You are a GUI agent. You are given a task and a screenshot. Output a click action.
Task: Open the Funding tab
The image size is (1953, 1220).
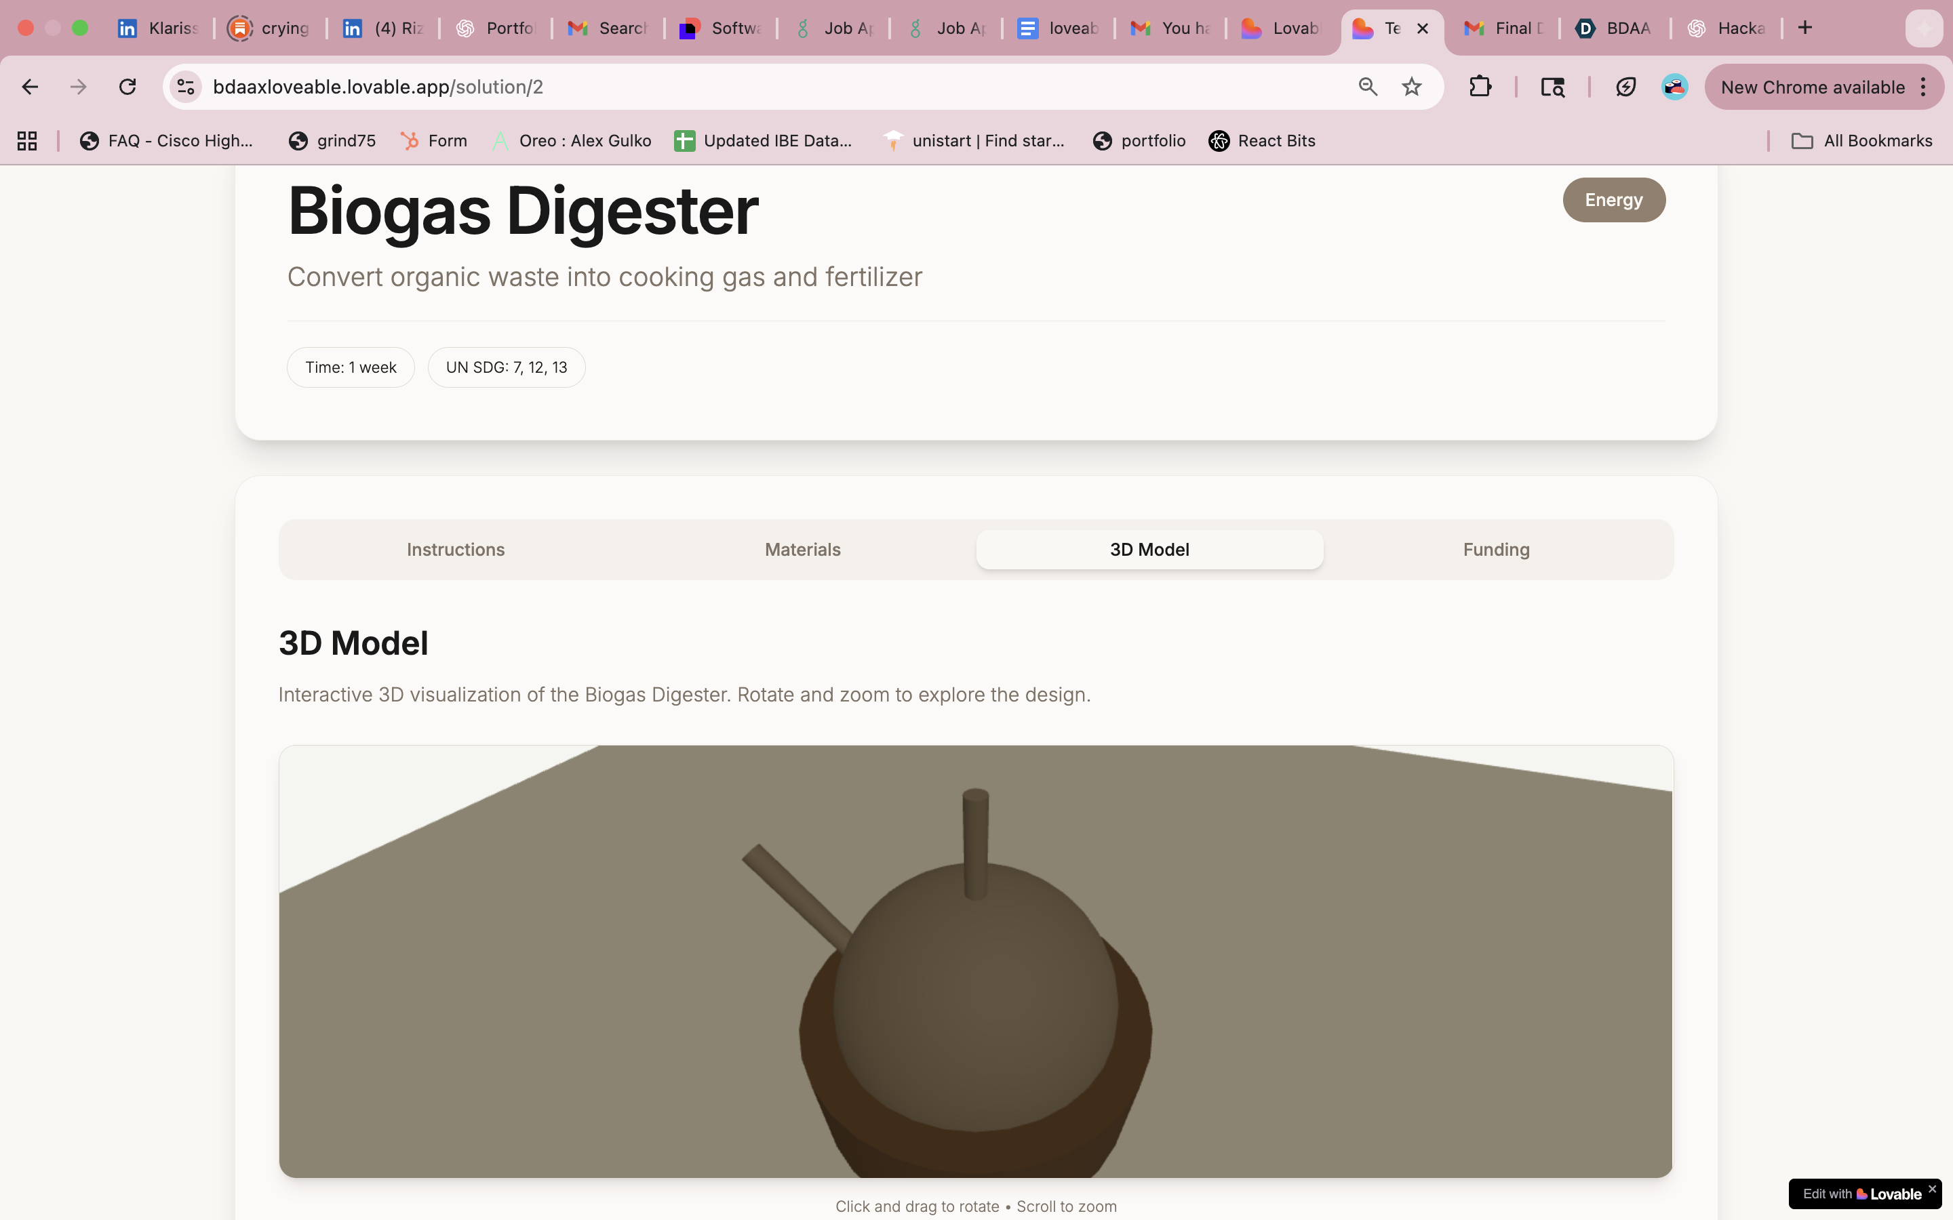pyautogui.click(x=1496, y=550)
